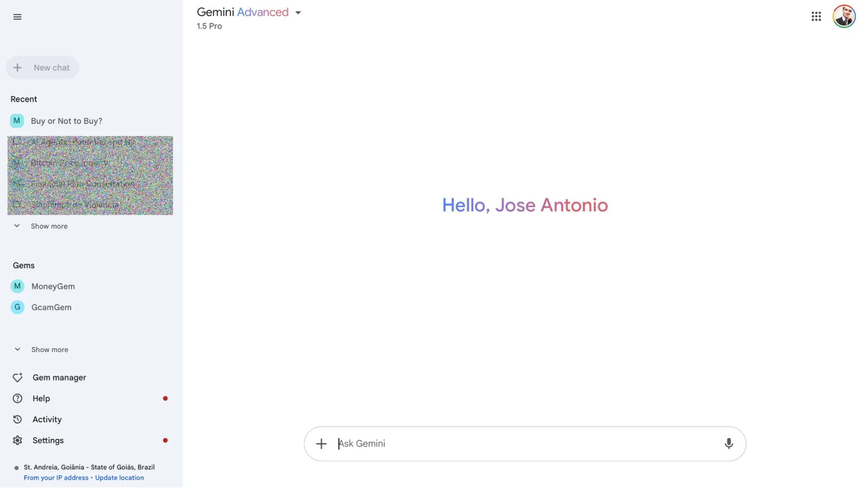Select the MoneyGem gem
The height and width of the screenshot is (488, 860).
coord(53,286)
